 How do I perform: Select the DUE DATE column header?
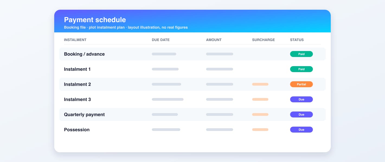coord(161,40)
